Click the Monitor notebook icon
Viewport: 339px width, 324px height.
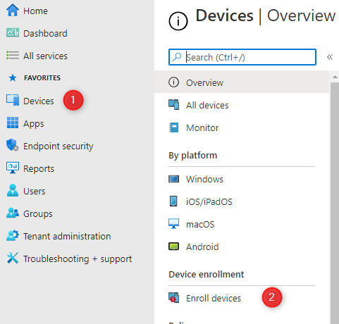coord(174,127)
